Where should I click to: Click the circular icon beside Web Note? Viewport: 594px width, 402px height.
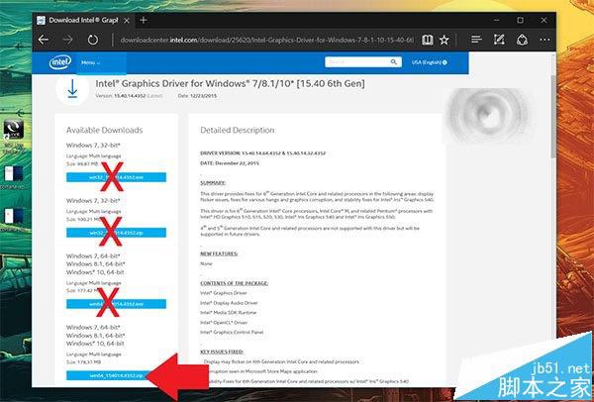point(523,40)
